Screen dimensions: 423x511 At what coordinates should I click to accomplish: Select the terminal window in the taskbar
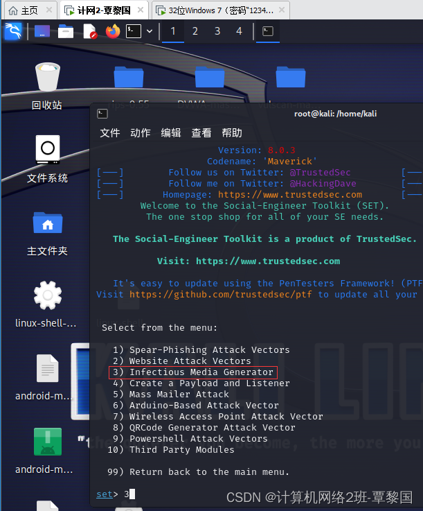(268, 31)
